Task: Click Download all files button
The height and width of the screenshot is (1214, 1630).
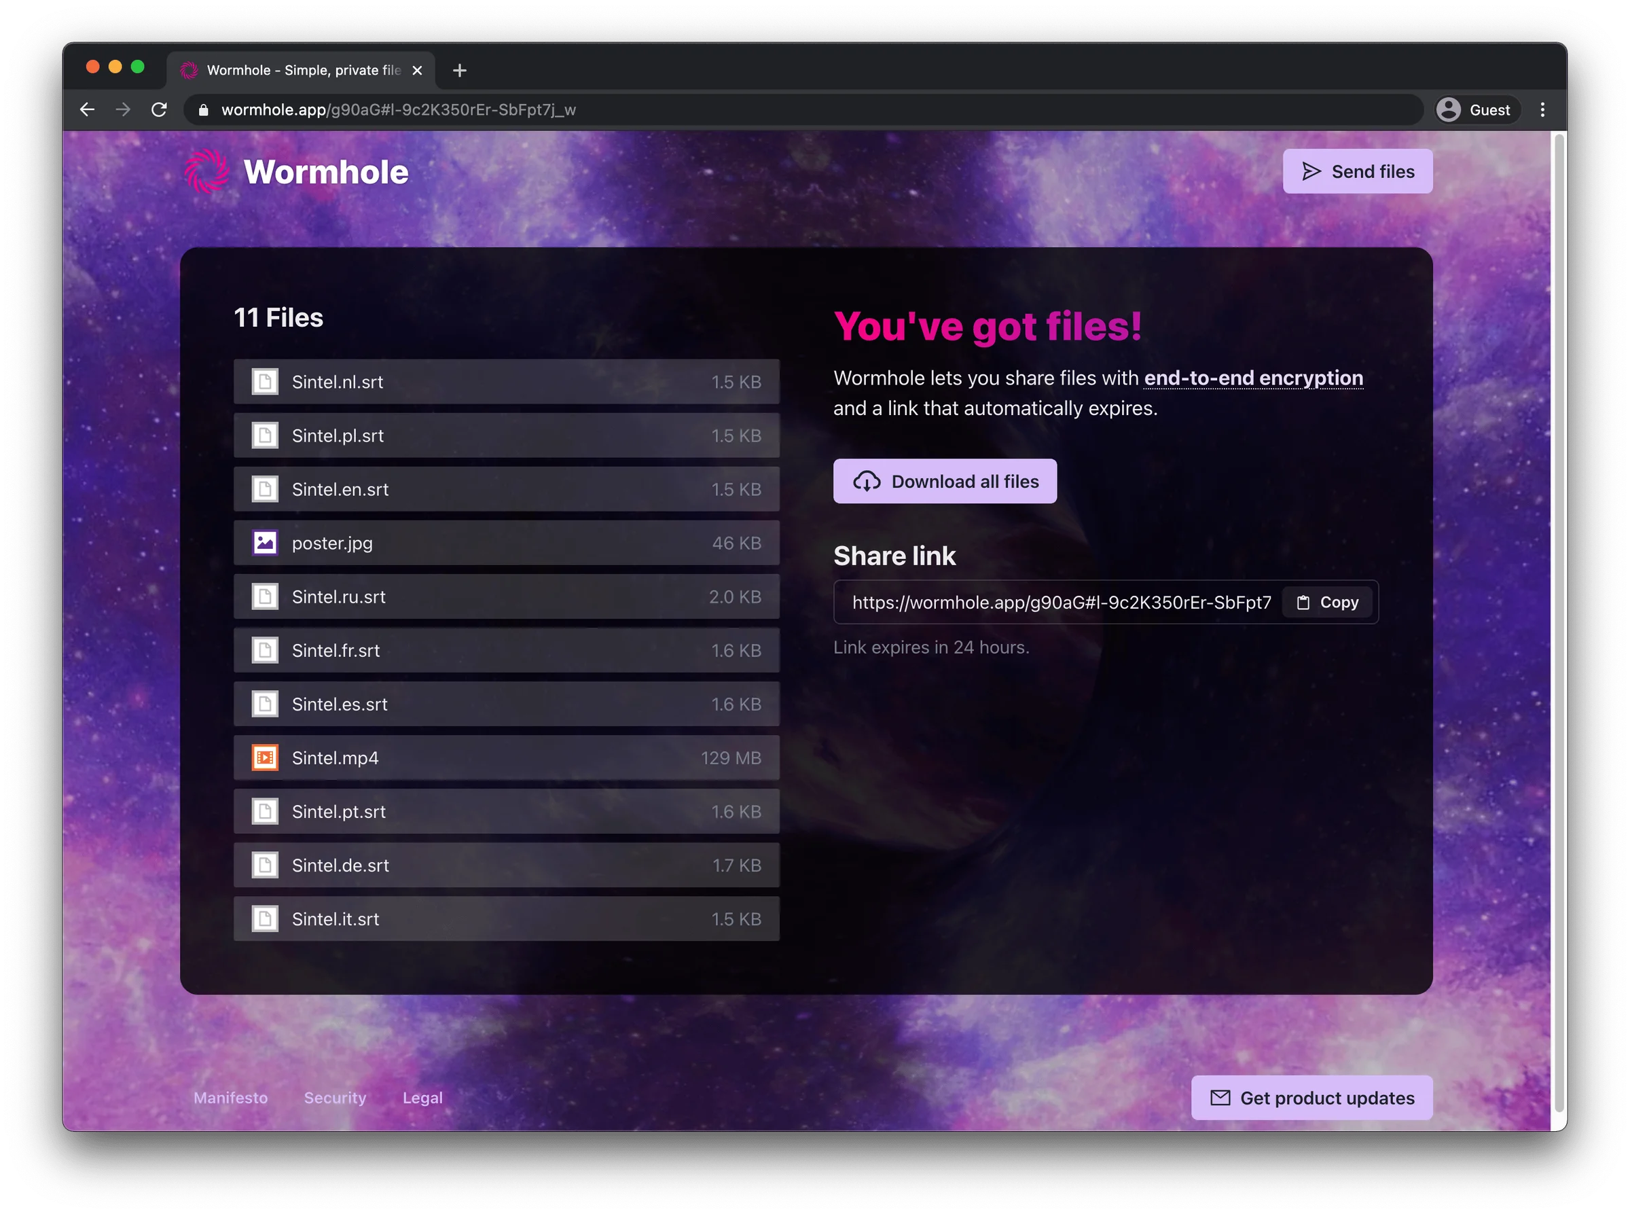Action: point(945,482)
